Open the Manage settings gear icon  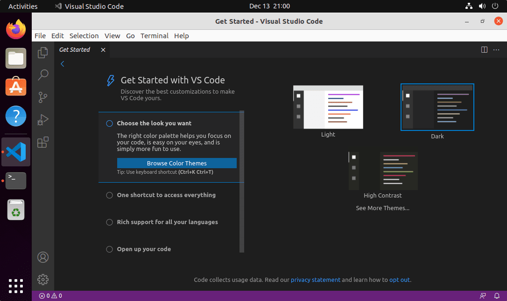[x=43, y=280]
